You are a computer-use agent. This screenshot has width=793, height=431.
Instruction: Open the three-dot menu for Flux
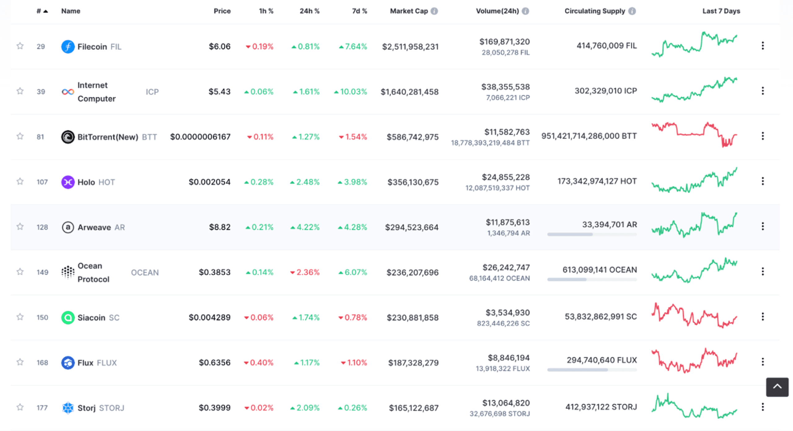point(763,362)
